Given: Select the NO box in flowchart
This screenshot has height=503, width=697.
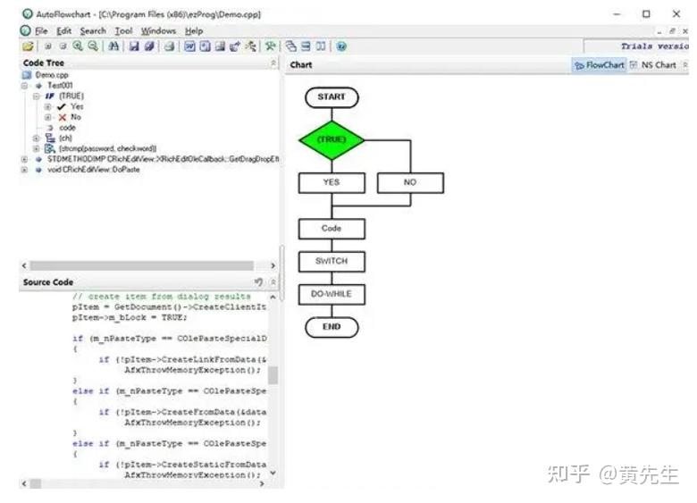Looking at the screenshot, I should 410,182.
